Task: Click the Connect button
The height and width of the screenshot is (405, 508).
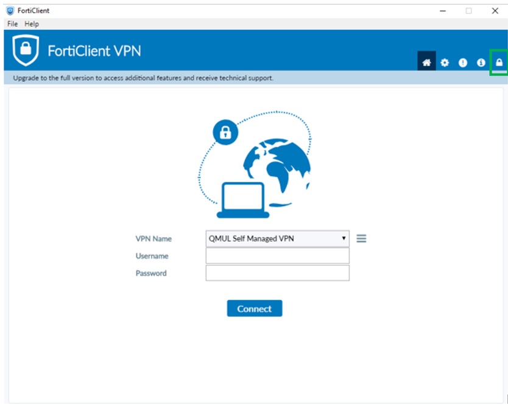Action: point(255,308)
